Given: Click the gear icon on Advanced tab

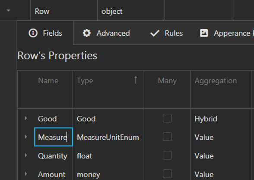Looking at the screenshot, I should tap(87, 33).
